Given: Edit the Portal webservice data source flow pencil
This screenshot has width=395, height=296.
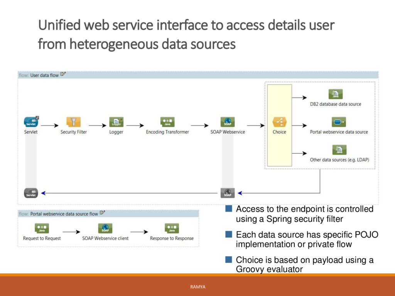Looking at the screenshot, I should 102,213.
